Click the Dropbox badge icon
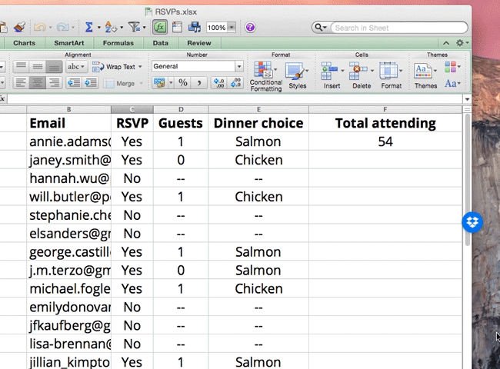 click(x=472, y=223)
